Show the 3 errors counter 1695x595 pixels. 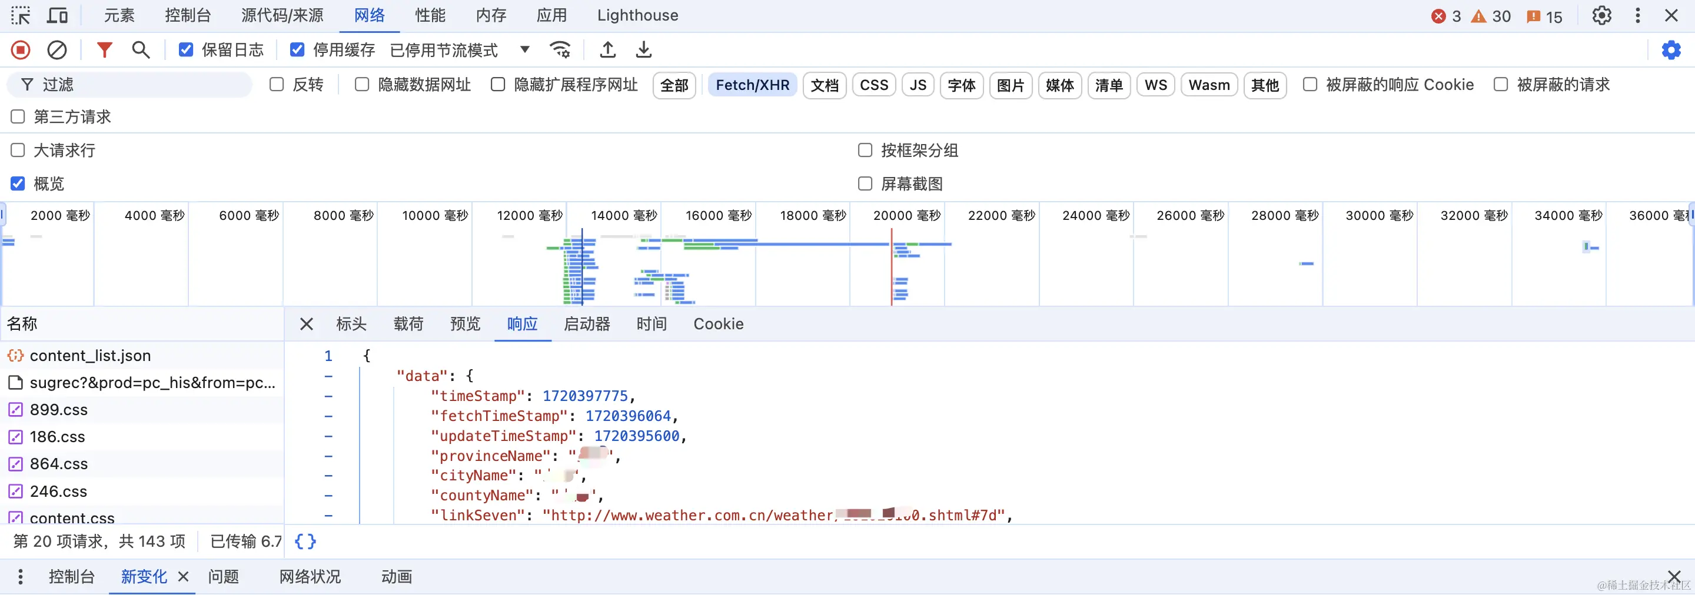click(1446, 16)
